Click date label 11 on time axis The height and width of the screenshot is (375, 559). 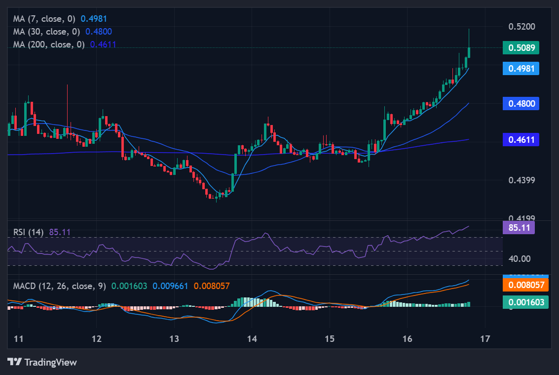pyautogui.click(x=19, y=338)
